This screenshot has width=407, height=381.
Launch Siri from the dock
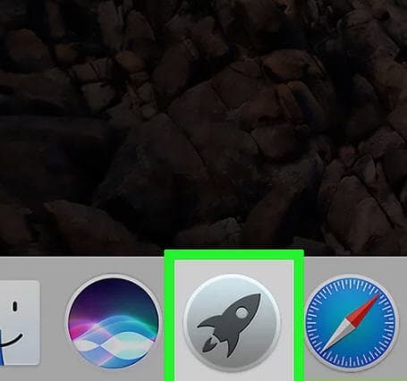(x=114, y=321)
